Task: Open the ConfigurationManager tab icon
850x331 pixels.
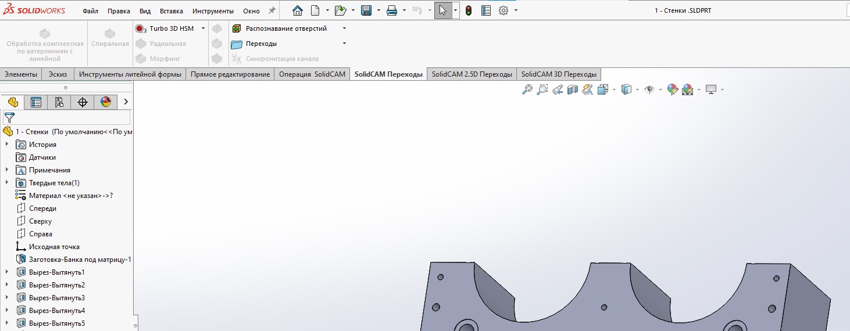Action: coord(59,102)
